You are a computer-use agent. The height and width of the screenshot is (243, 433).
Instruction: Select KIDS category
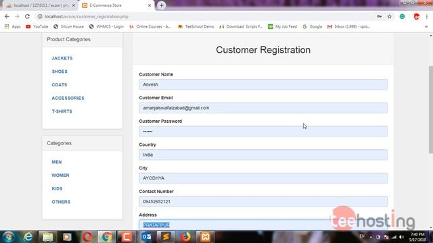coord(57,188)
